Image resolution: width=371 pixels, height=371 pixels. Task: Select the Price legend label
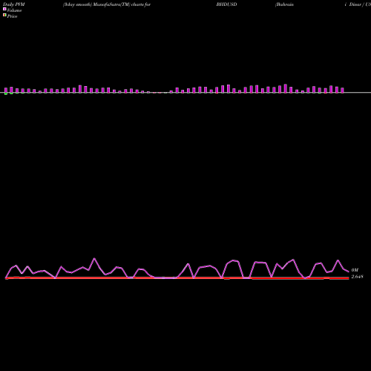pos(12,16)
